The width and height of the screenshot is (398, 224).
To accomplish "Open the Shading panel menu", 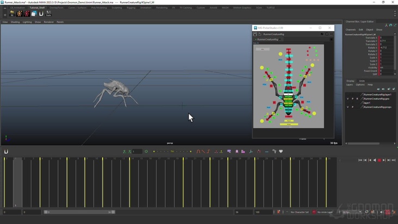I will (x=15, y=22).
